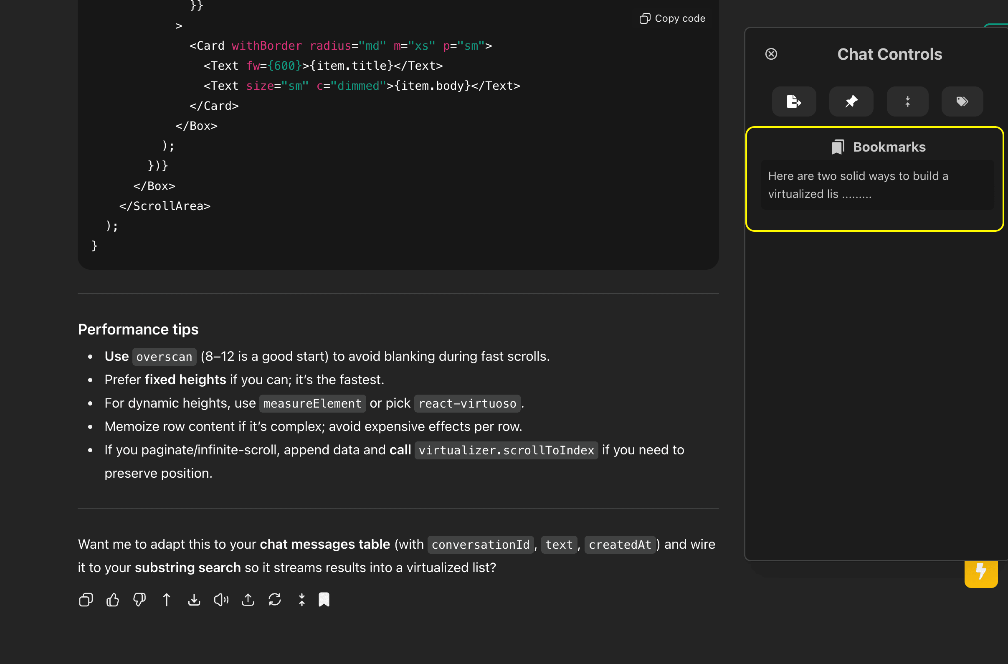Image resolution: width=1008 pixels, height=664 pixels.
Task: Download the response with the download icon
Action: pos(194,600)
